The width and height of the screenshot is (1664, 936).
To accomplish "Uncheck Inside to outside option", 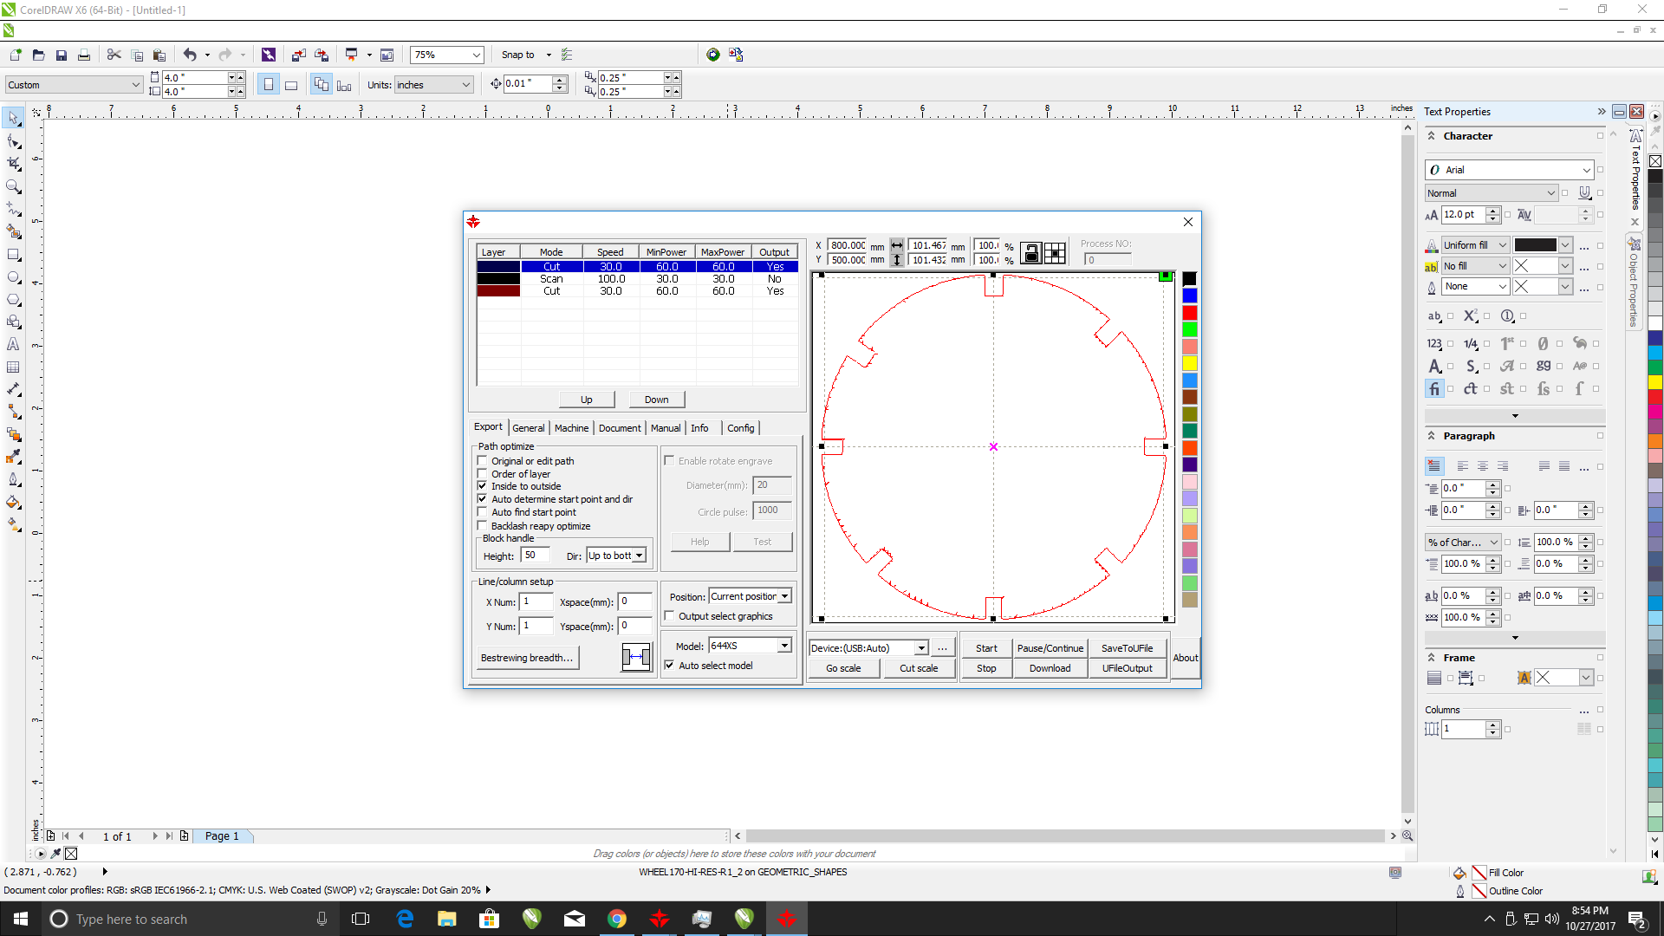I will (483, 486).
